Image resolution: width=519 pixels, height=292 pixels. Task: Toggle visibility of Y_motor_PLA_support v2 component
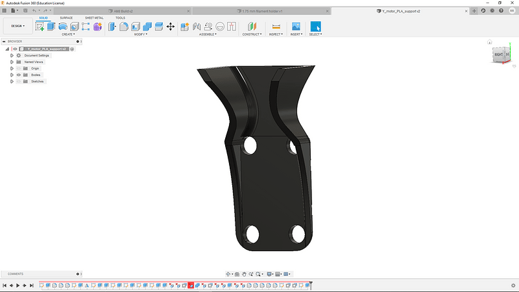pos(15,49)
